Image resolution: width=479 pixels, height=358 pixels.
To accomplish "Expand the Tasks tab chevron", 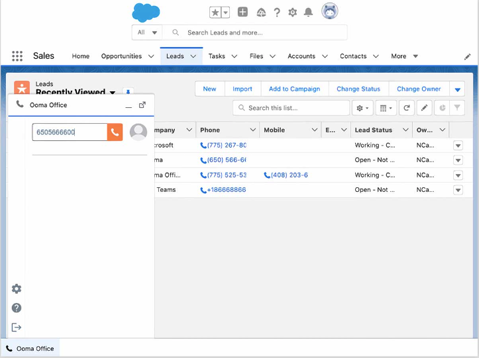I will pos(235,56).
